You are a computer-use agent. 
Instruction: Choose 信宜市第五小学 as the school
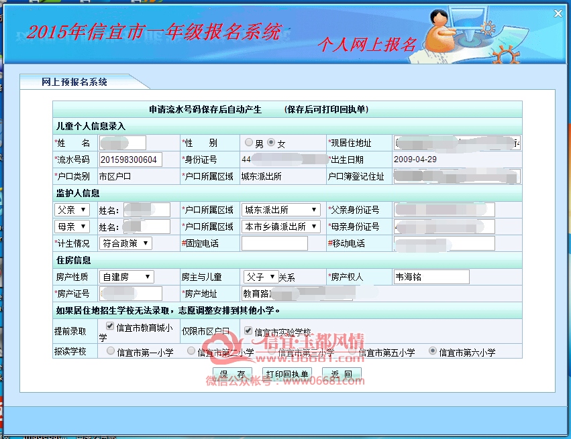point(352,351)
